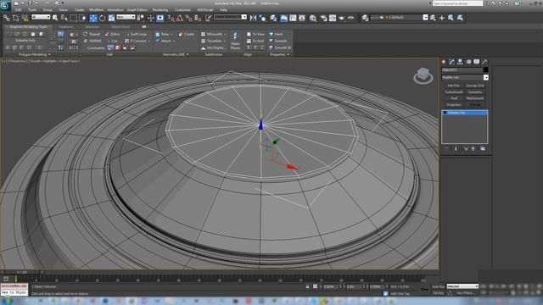Activate the Select and Rotate tool
This screenshot has height=305, width=543.
tap(102, 18)
